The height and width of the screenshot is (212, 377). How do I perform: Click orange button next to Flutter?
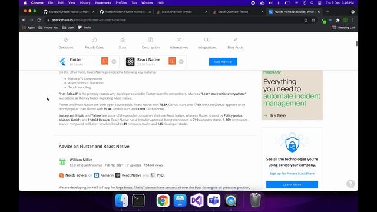coord(105,61)
